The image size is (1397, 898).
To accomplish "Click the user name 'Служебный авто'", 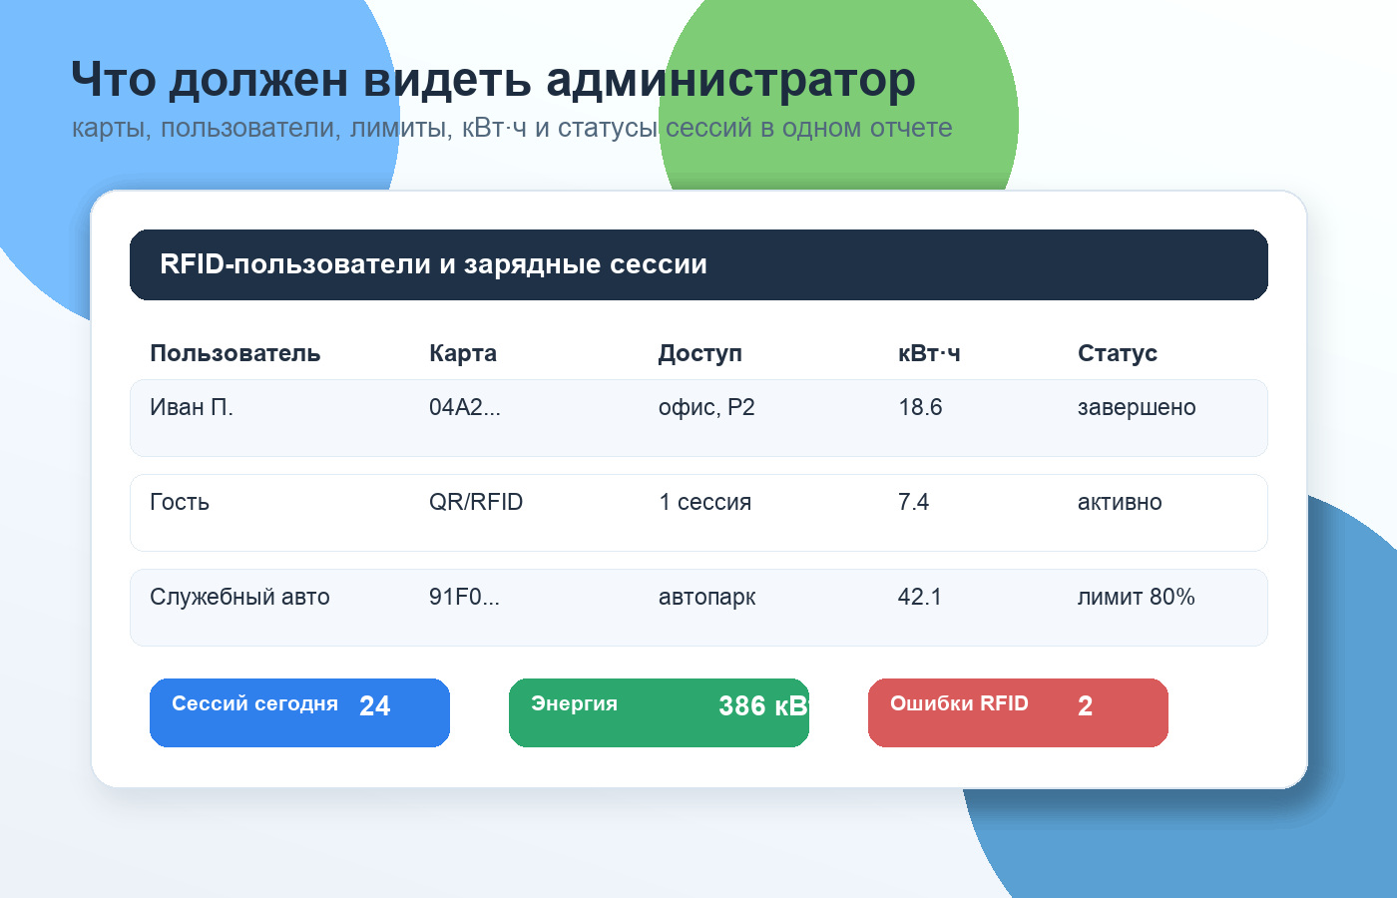I will (239, 597).
